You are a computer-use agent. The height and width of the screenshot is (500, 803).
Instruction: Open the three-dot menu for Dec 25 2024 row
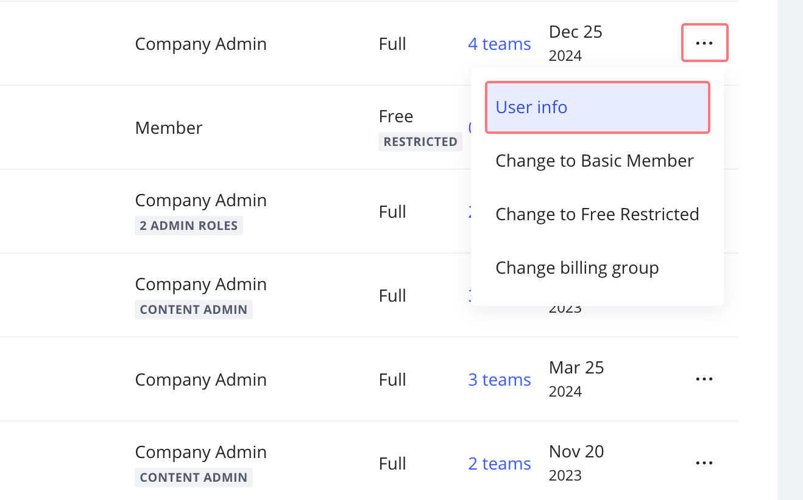click(x=704, y=43)
